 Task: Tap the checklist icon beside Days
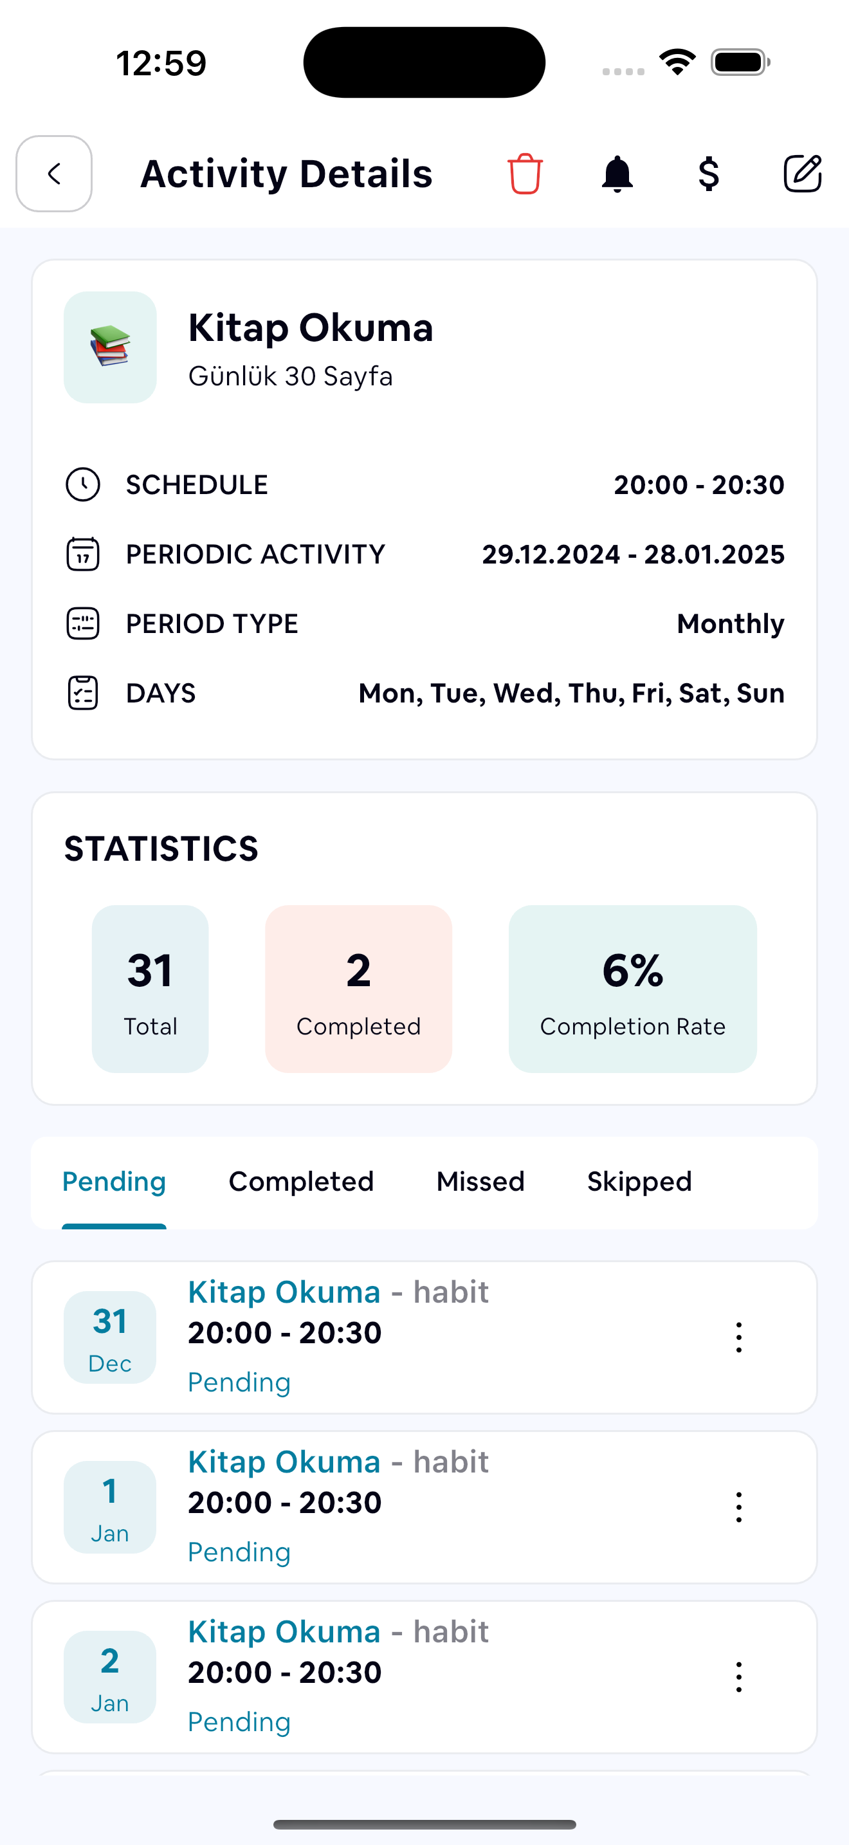(83, 693)
